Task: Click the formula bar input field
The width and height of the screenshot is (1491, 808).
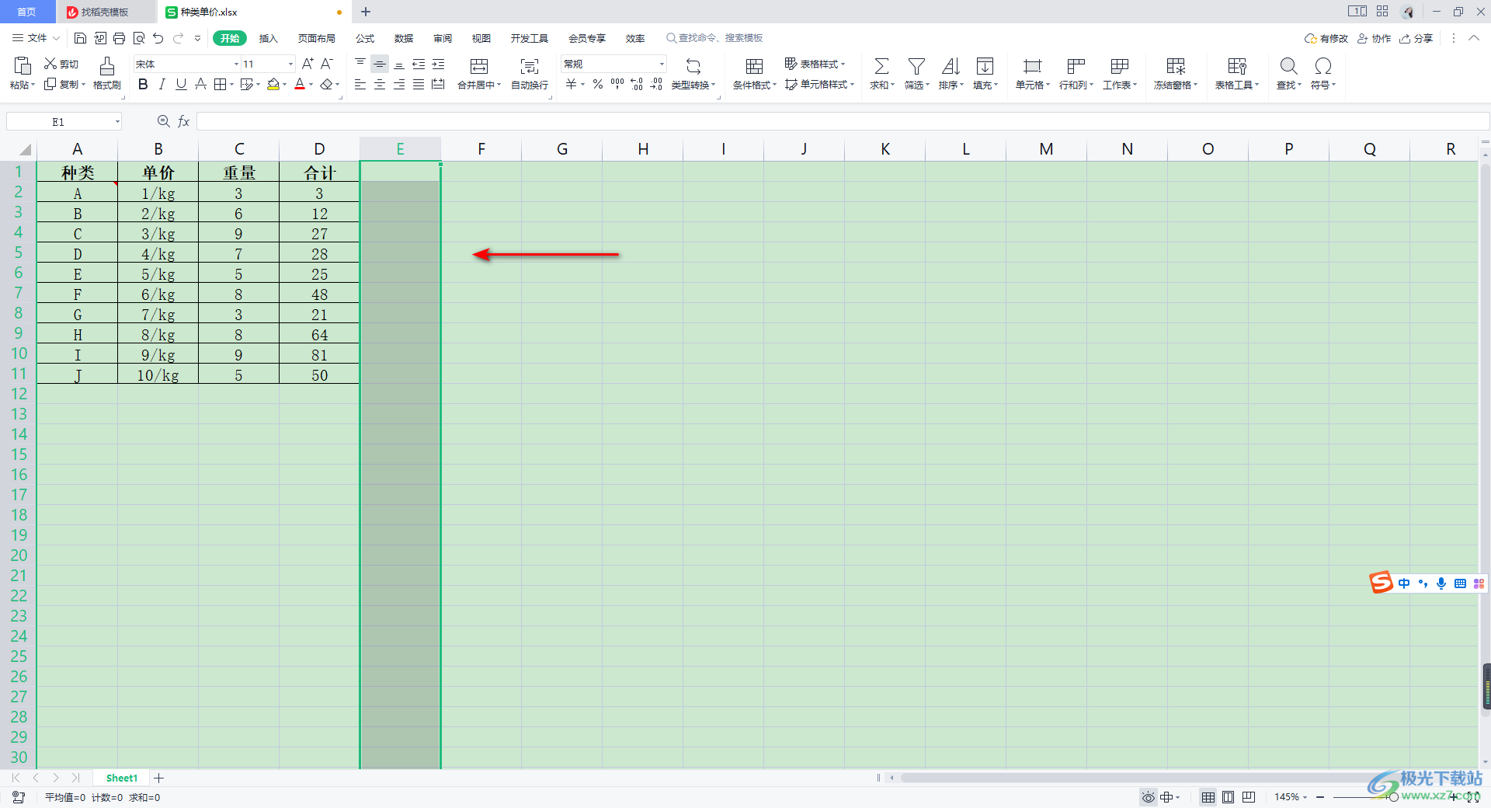Action: [x=843, y=121]
